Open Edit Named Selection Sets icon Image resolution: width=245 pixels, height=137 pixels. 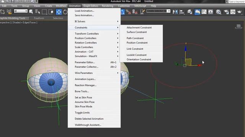click(x=142, y=12)
